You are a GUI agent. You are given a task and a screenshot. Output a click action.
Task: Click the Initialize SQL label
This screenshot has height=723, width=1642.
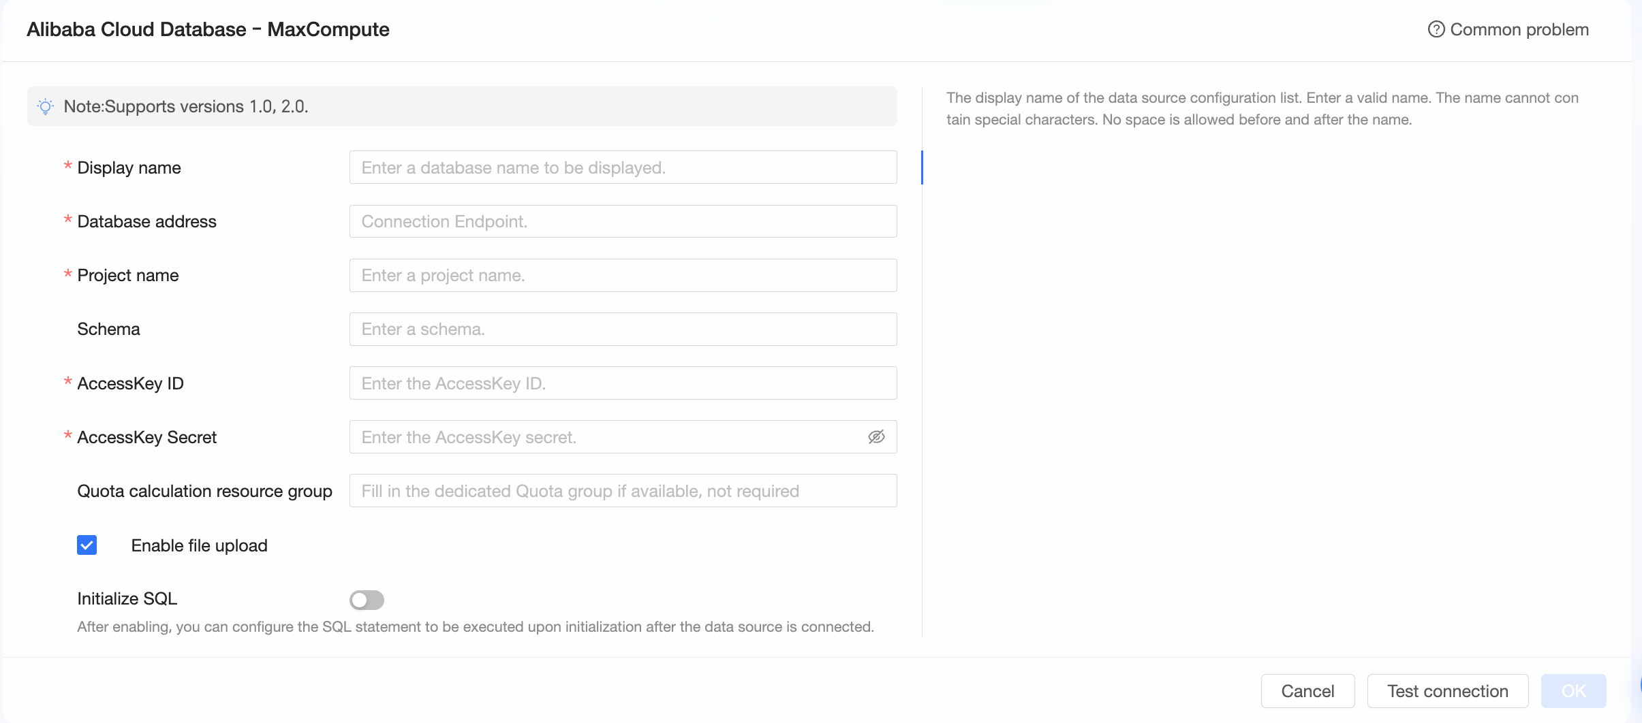[127, 598]
